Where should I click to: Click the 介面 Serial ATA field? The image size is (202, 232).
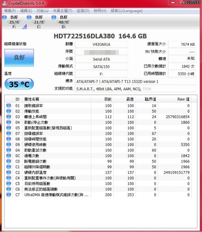pyautogui.click(x=101, y=59)
